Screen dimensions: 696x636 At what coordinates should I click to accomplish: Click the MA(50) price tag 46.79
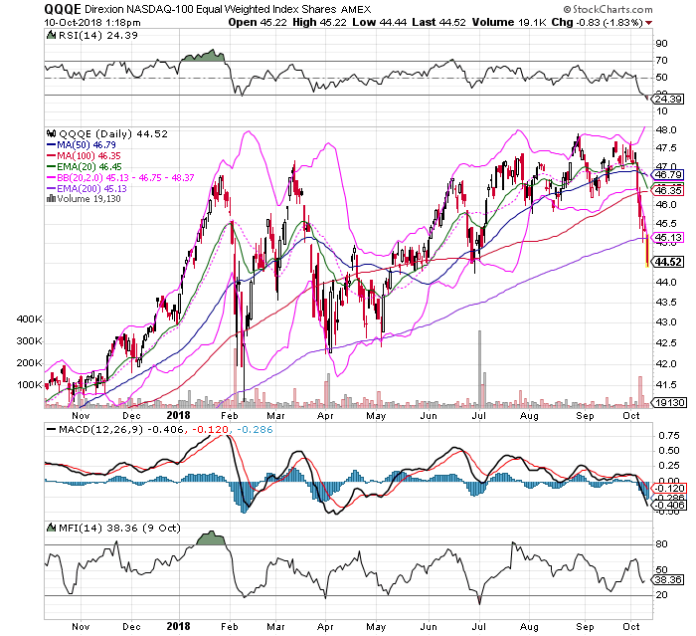point(668,174)
